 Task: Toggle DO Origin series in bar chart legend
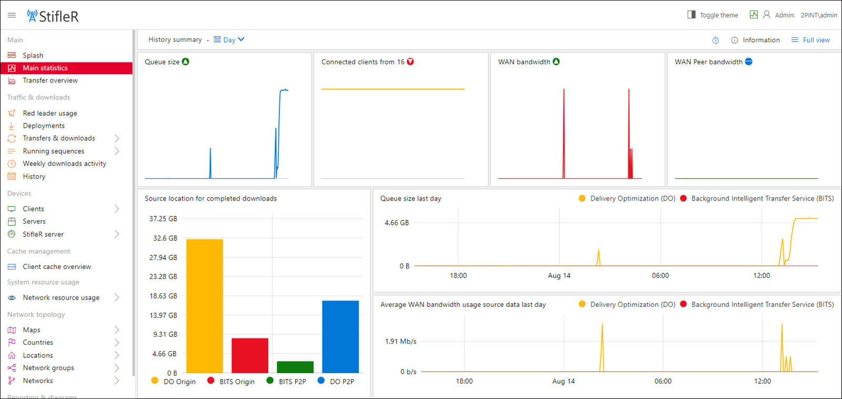coord(155,381)
